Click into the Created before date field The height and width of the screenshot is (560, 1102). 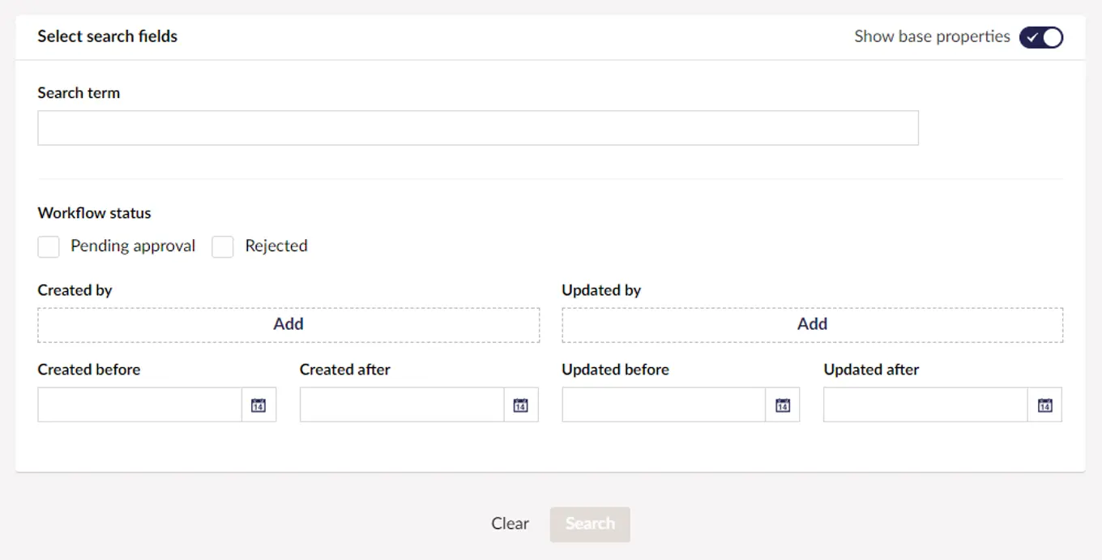[139, 405]
